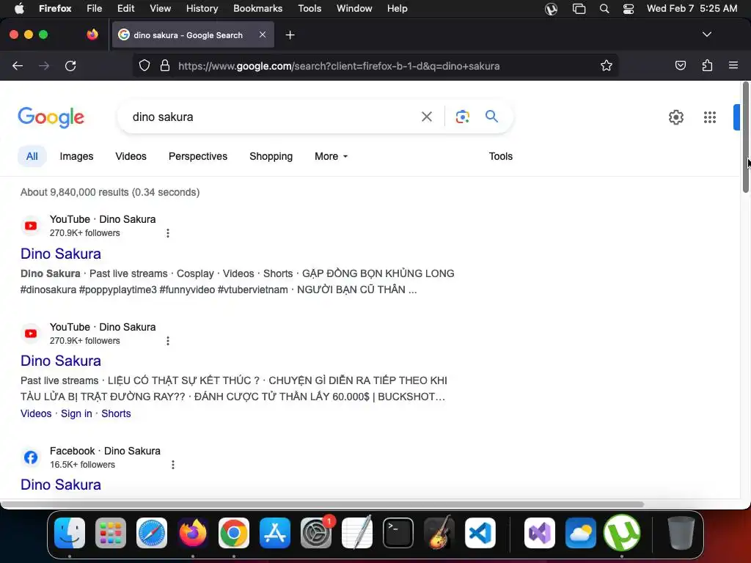Screen dimensions: 751x563
Task: Open the Perspectives filter
Action: point(198,157)
